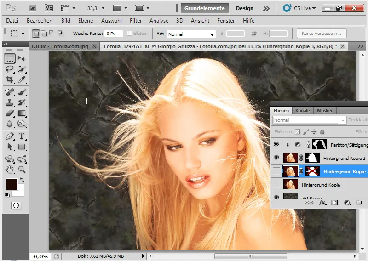Open the layer blend mode dropdown
The height and width of the screenshot is (261, 368).
pyautogui.click(x=310, y=120)
